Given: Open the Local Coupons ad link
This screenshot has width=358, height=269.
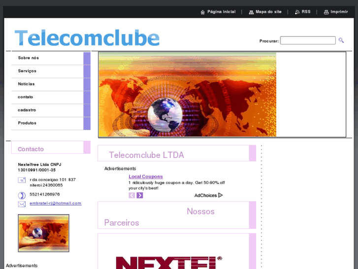Looking at the screenshot, I should [x=146, y=177].
